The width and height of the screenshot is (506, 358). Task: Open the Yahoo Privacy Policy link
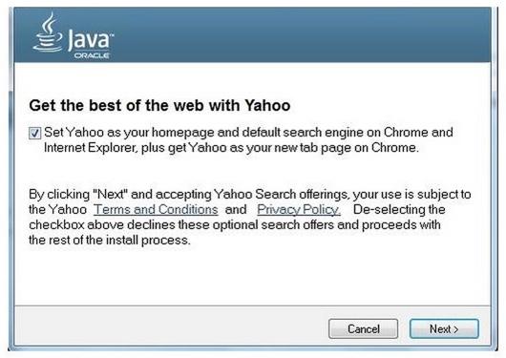299,210
